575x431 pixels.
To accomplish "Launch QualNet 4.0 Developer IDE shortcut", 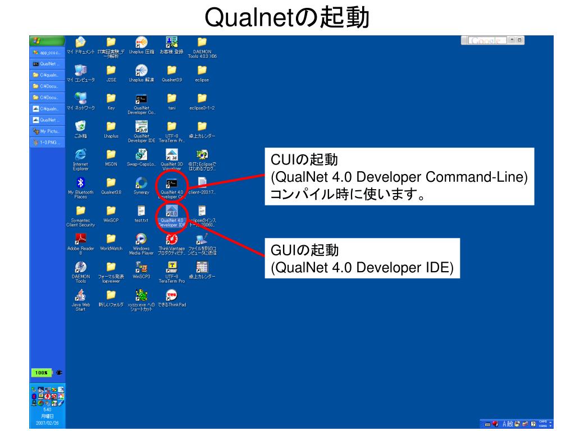I will click(x=172, y=216).
